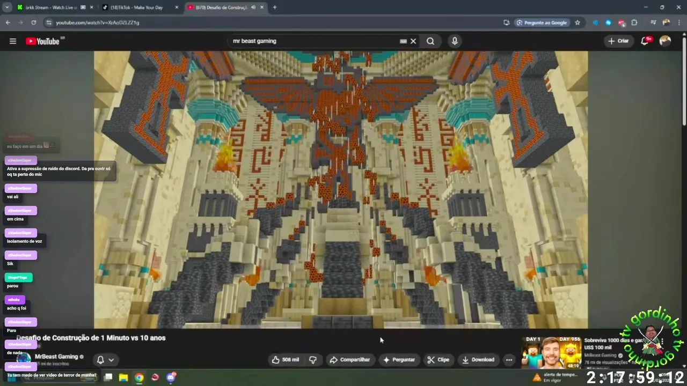
Task: Click the Criar create button
Action: (x=618, y=41)
